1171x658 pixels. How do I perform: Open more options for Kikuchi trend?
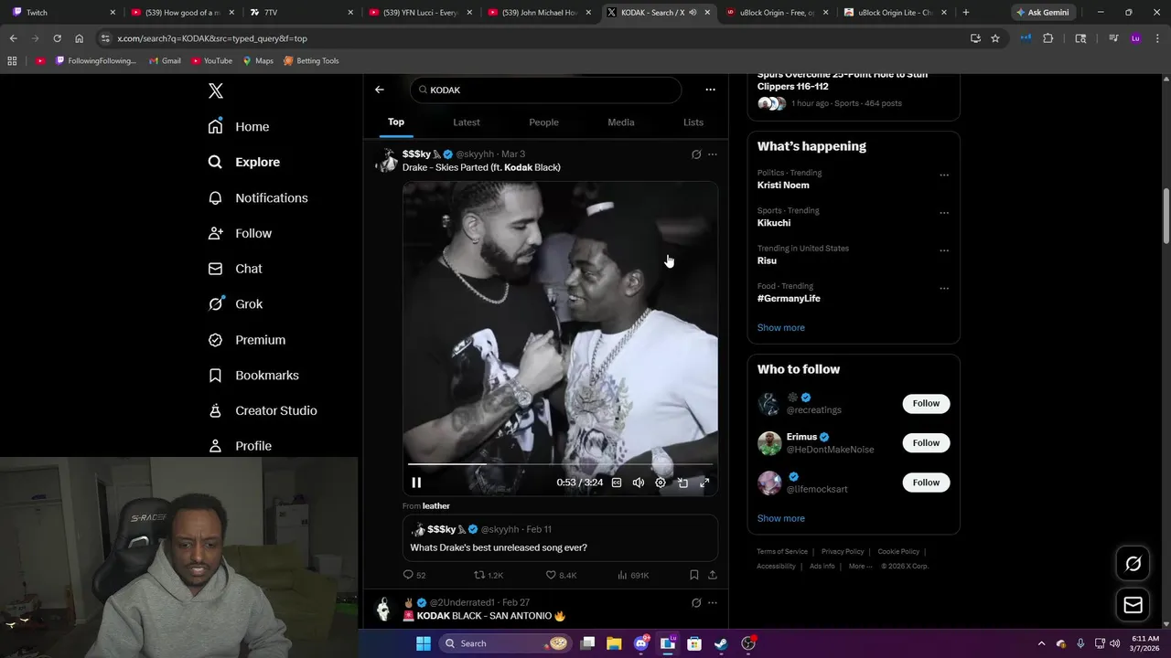944,213
